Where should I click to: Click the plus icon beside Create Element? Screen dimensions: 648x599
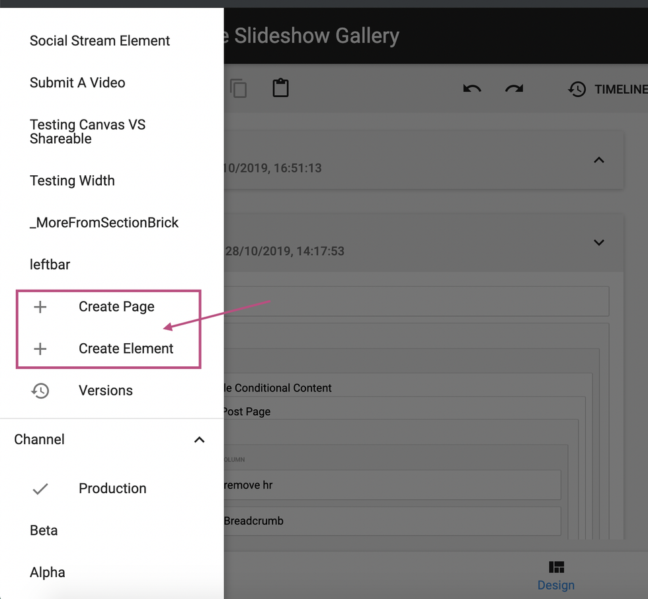point(40,349)
